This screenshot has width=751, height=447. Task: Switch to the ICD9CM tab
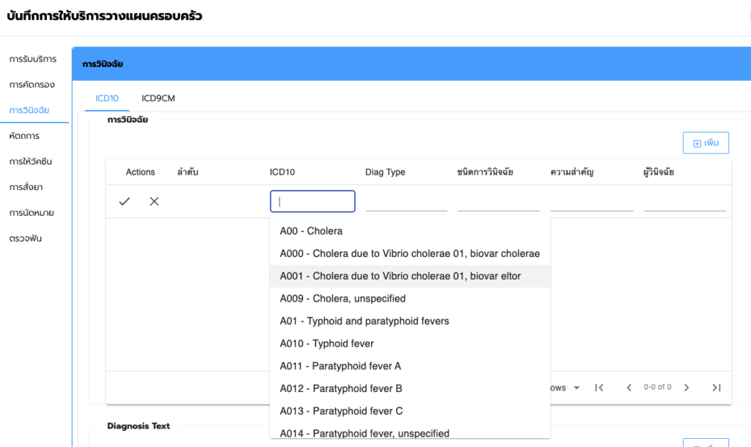[158, 98]
